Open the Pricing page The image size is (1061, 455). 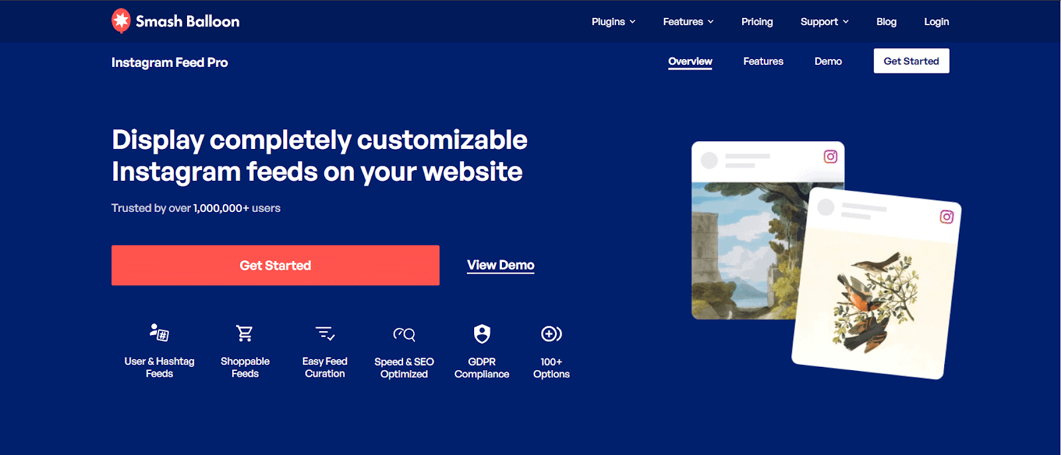[x=757, y=22]
